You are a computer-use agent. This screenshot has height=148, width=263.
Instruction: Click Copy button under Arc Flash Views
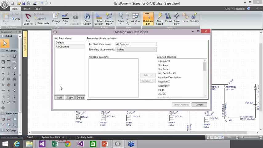coord(70,97)
